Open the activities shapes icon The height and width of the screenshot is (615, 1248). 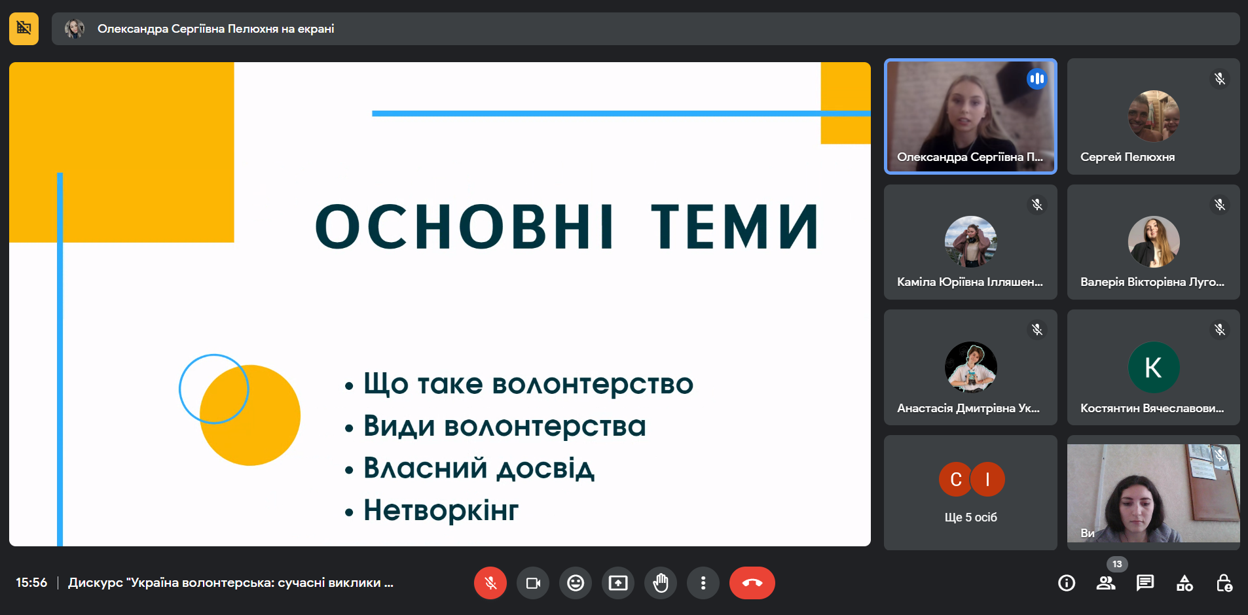pyautogui.click(x=1184, y=583)
